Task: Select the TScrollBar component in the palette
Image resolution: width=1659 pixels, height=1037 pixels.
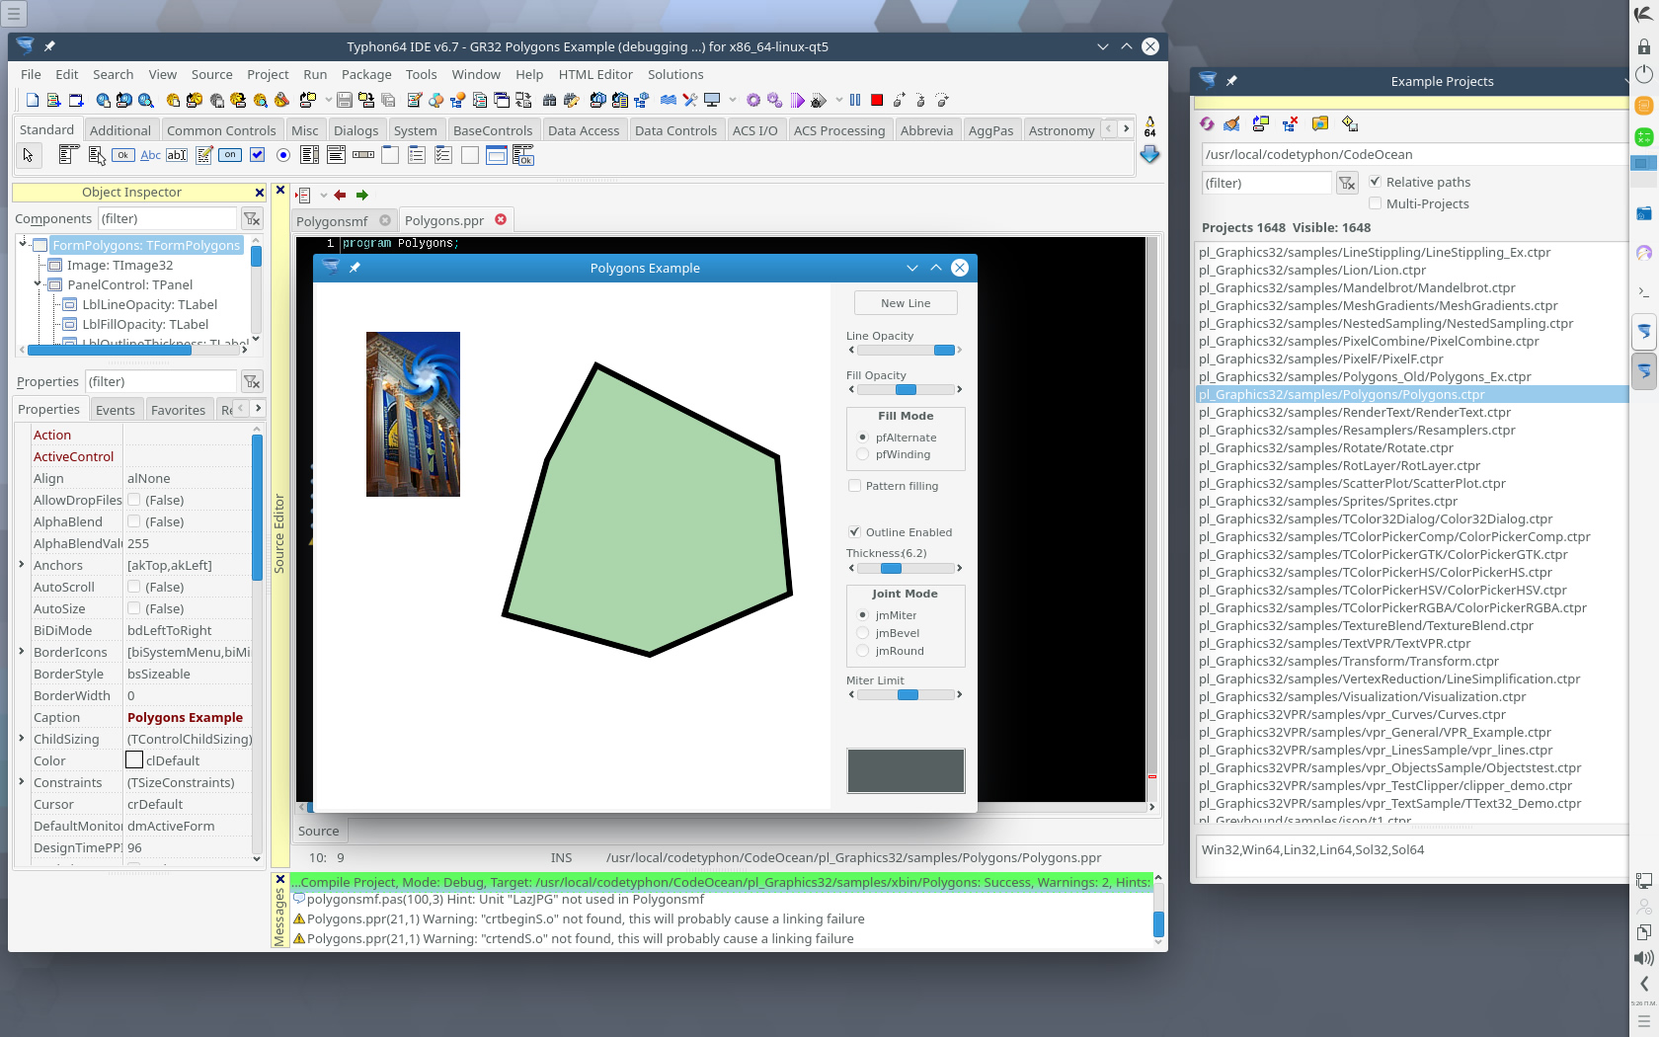Action: [363, 155]
